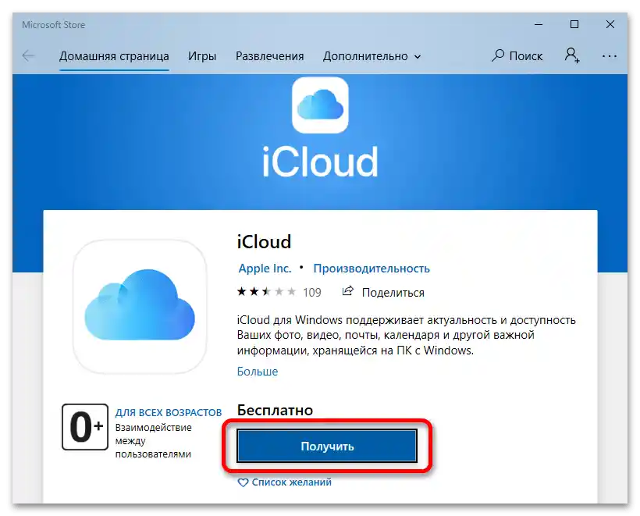Image resolution: width=640 pixels, height=516 pixels.
Task: Click the Поделиться link text
Action: tap(393, 292)
